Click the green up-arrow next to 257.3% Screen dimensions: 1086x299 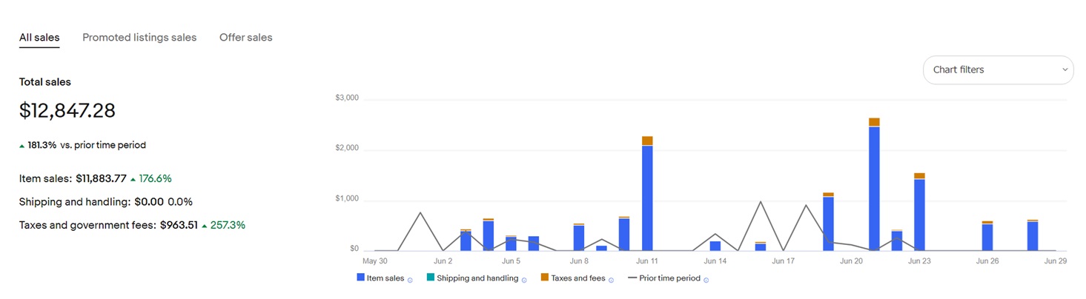coord(205,225)
